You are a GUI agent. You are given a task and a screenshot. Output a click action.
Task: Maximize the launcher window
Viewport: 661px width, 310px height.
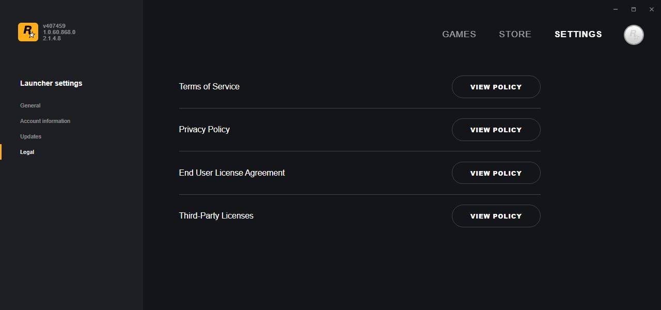click(634, 9)
